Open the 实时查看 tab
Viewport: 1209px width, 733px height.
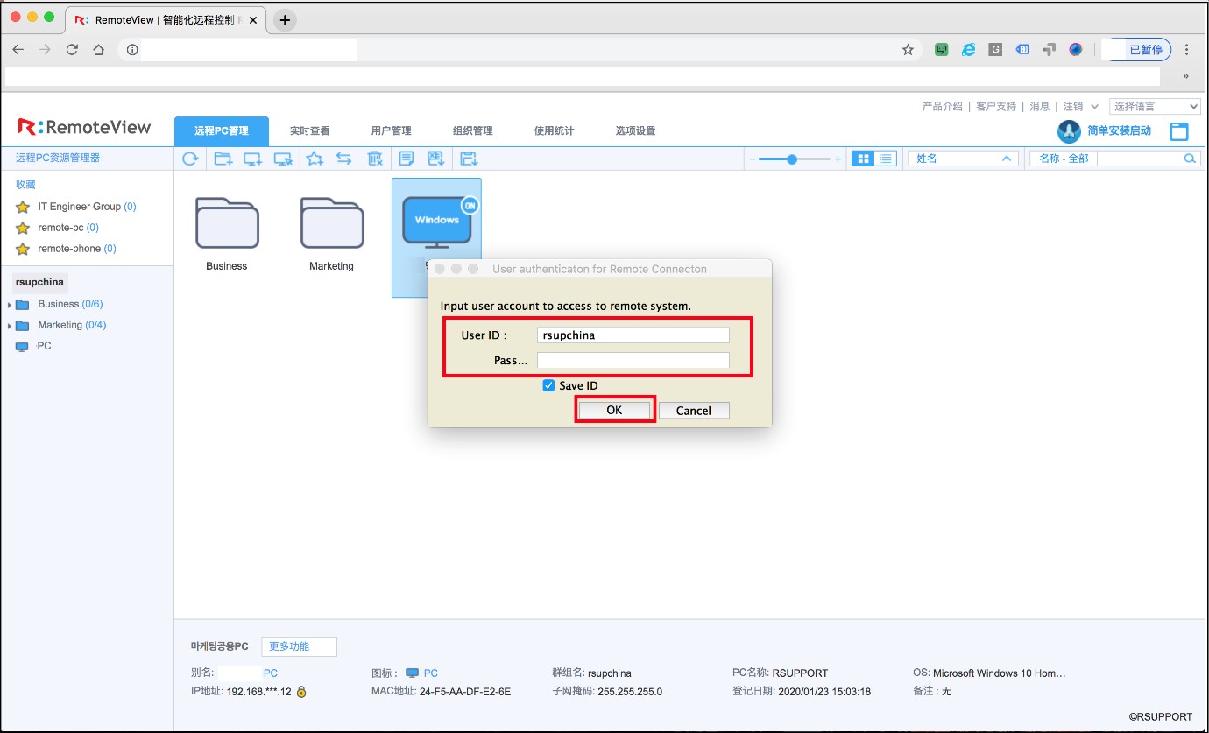pyautogui.click(x=310, y=131)
